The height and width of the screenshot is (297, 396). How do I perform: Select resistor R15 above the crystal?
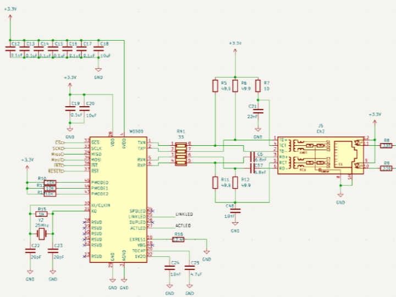41,214
